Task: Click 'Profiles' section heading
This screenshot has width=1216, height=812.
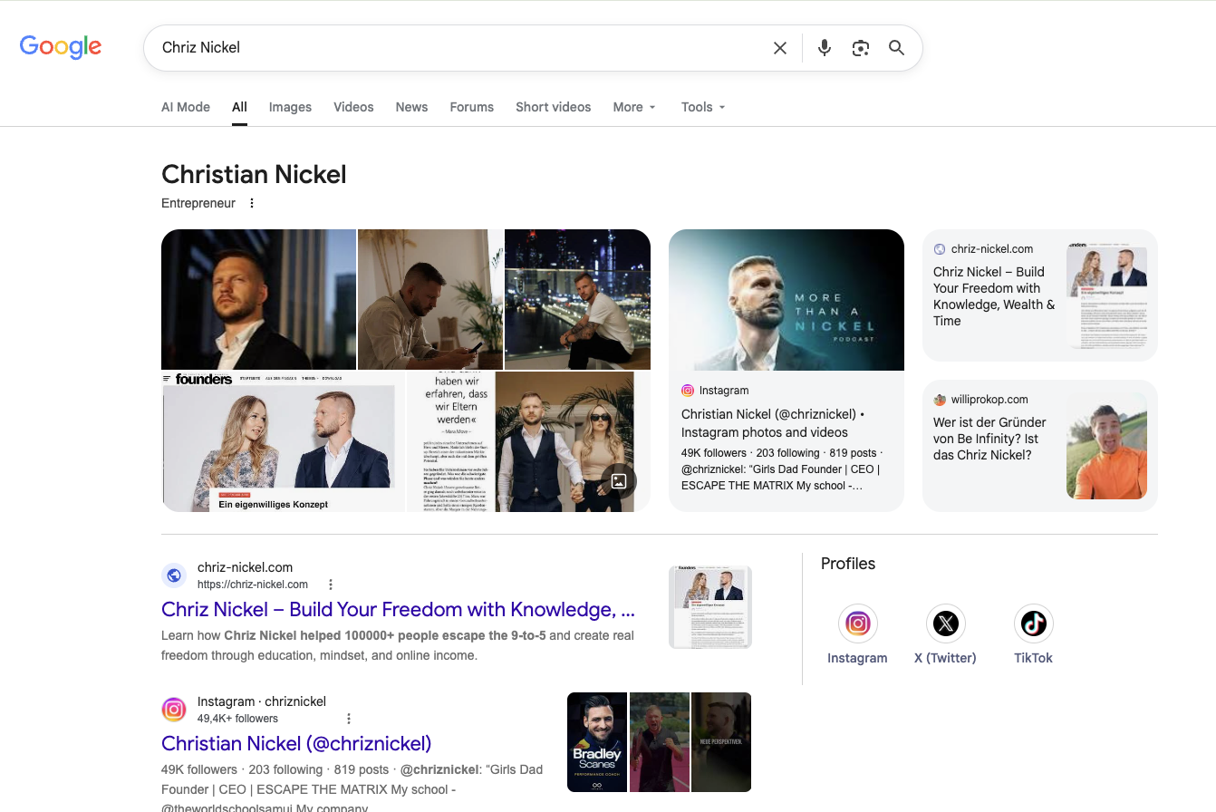Action: [848, 564]
